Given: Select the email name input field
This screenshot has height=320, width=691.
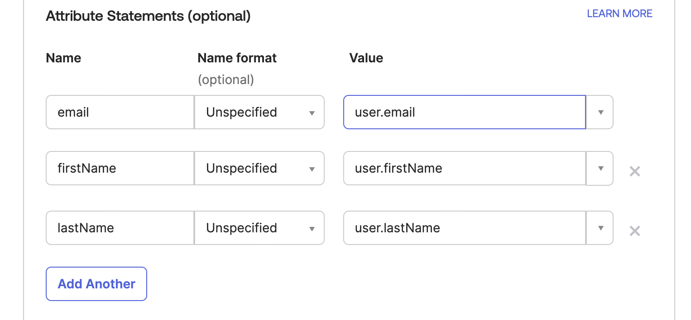Looking at the screenshot, I should [120, 112].
